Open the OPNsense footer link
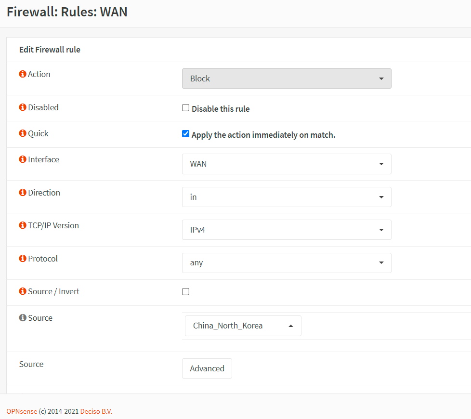Viewport: 471px width, 419px height. [x=22, y=411]
